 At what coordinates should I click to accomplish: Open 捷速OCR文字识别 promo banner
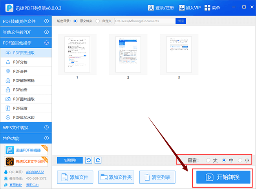click(26, 162)
